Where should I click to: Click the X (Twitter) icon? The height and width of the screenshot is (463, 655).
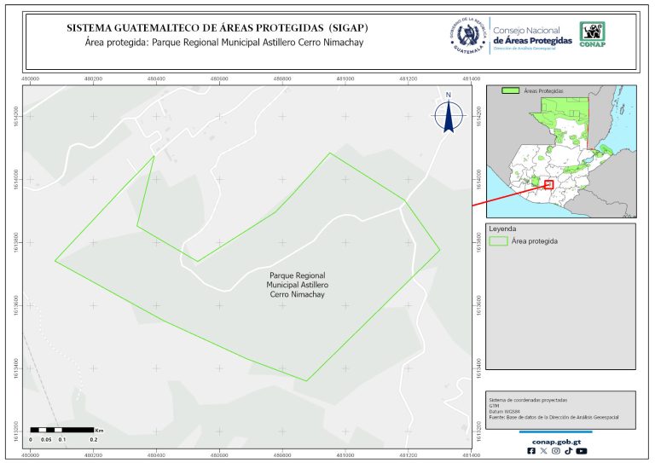click(544, 451)
